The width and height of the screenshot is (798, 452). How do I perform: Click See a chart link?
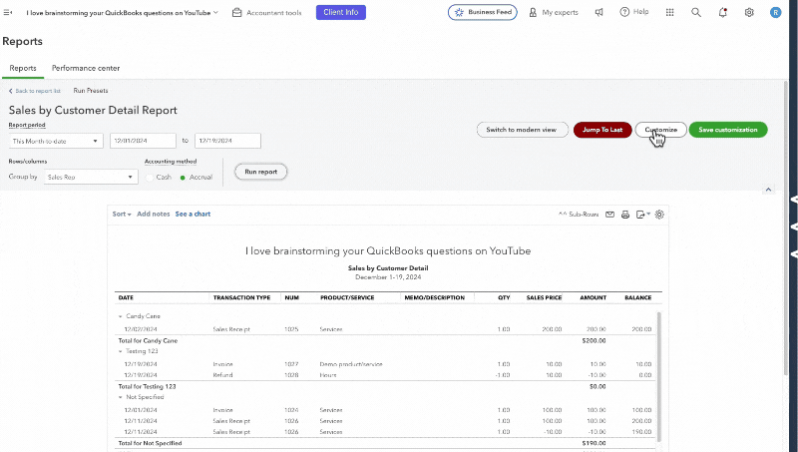pos(193,214)
